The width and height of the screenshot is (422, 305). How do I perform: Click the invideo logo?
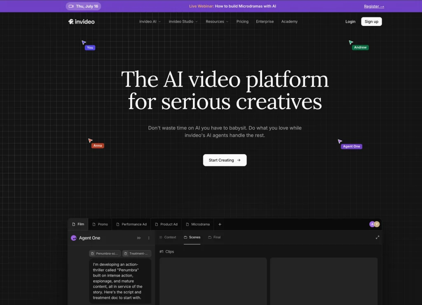pyautogui.click(x=81, y=21)
